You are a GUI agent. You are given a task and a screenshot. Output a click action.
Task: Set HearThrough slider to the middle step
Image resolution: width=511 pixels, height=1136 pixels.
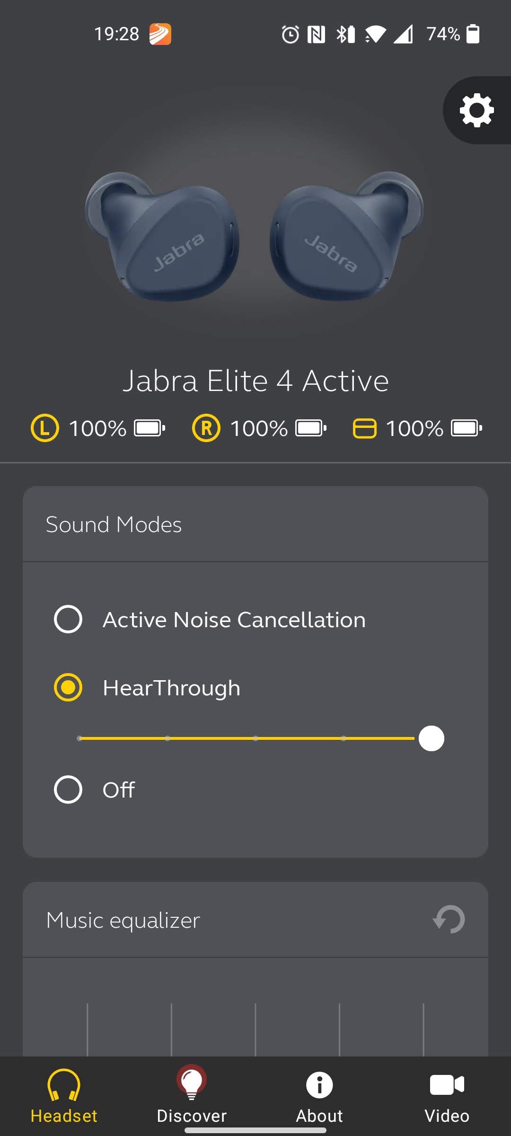click(255, 738)
